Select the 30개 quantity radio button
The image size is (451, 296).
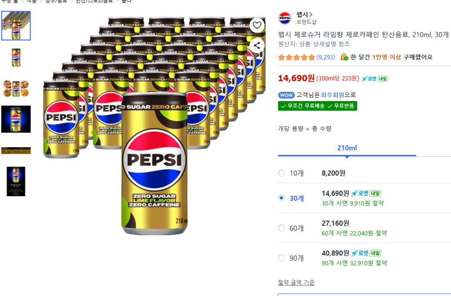pos(281,198)
